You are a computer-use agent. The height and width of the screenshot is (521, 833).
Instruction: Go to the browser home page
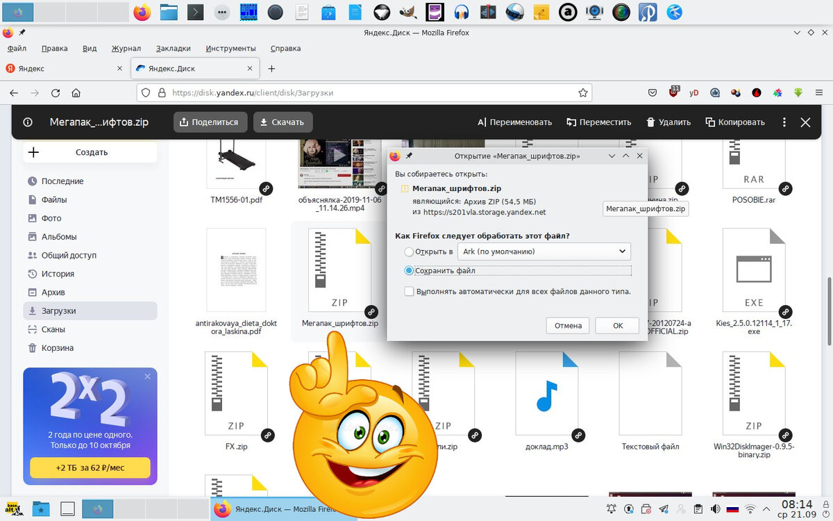point(76,92)
